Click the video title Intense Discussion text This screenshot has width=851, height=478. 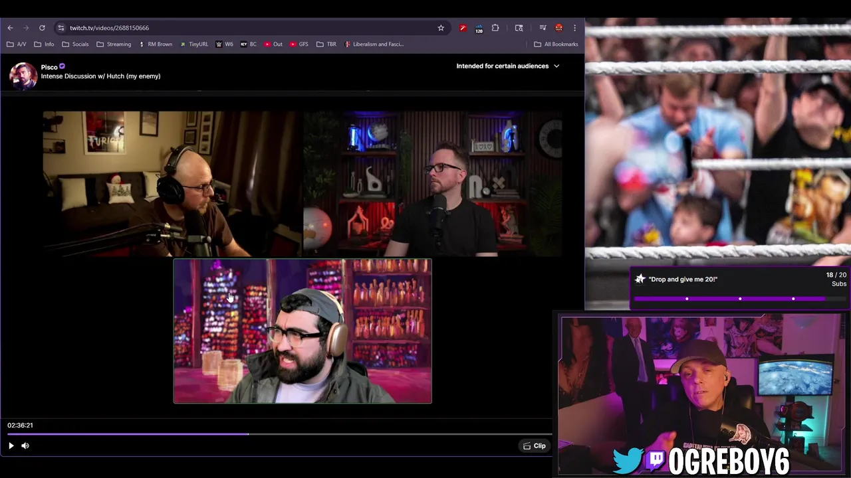point(100,76)
